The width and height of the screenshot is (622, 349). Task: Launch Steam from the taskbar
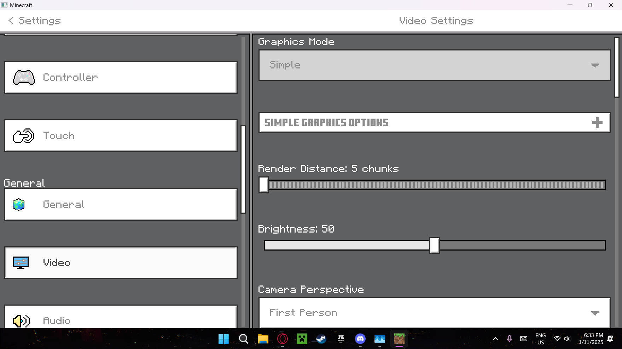coord(321,339)
